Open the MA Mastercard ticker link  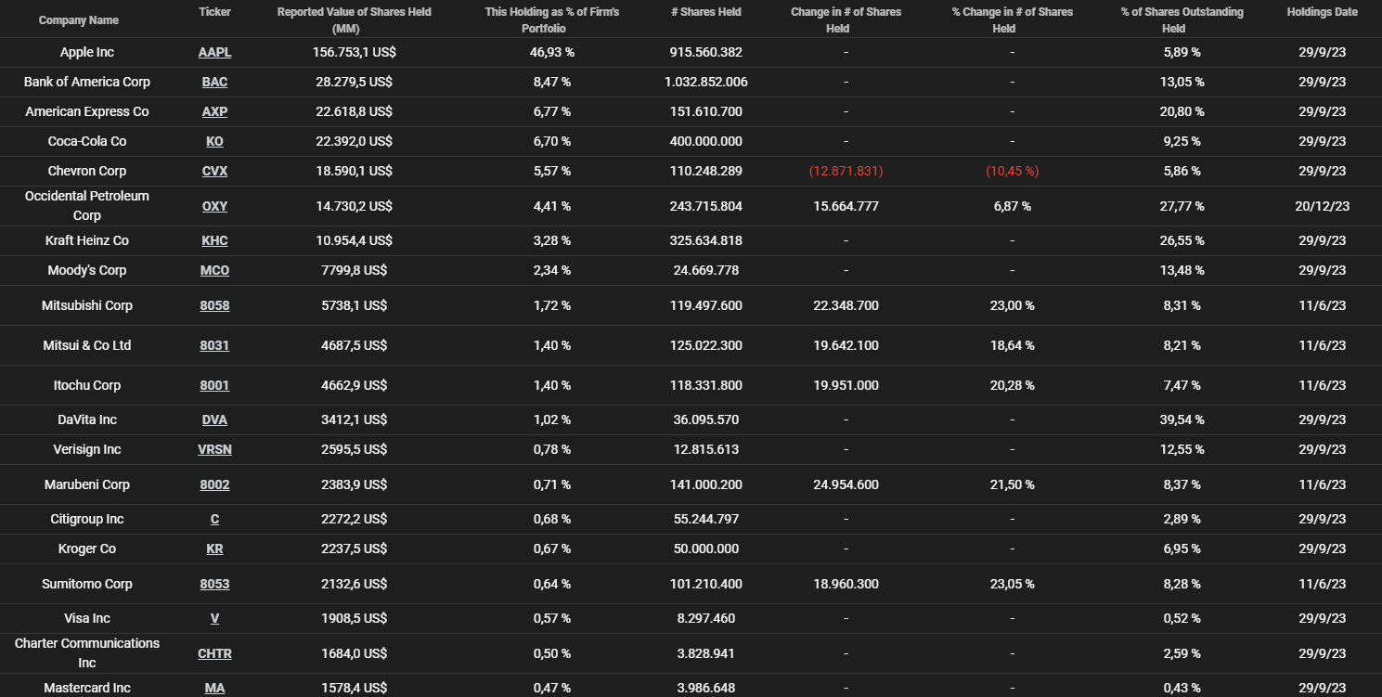tap(214, 688)
